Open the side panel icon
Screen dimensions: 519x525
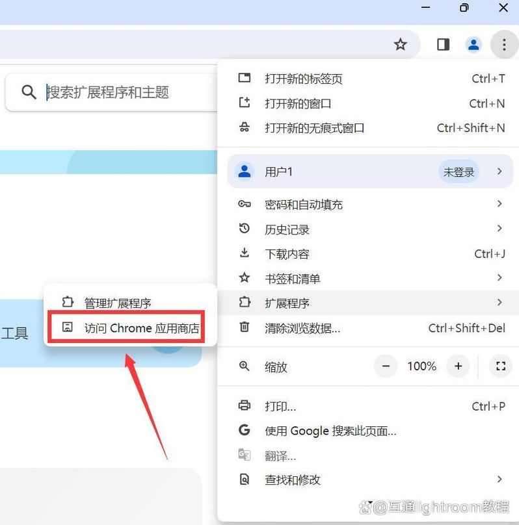[x=443, y=44]
